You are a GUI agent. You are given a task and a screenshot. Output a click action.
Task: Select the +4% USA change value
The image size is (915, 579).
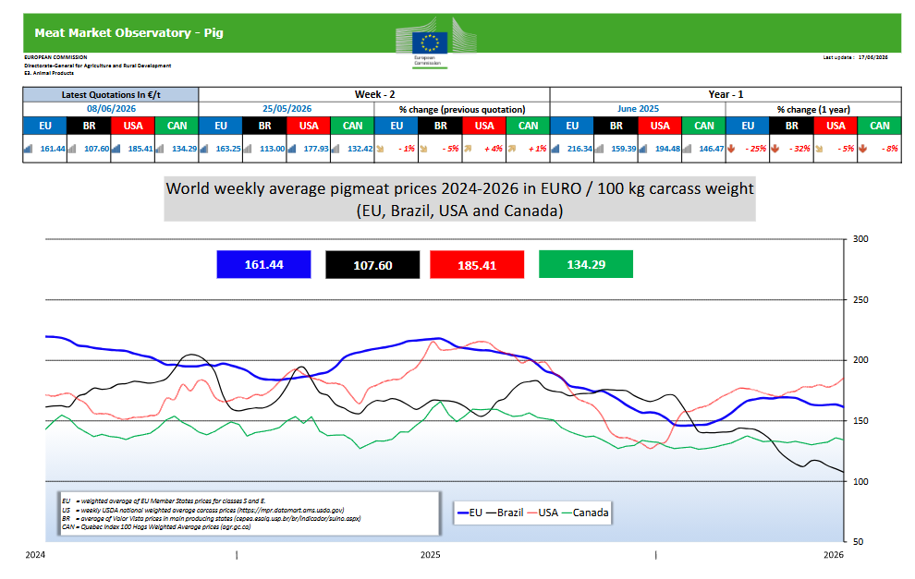(x=494, y=149)
